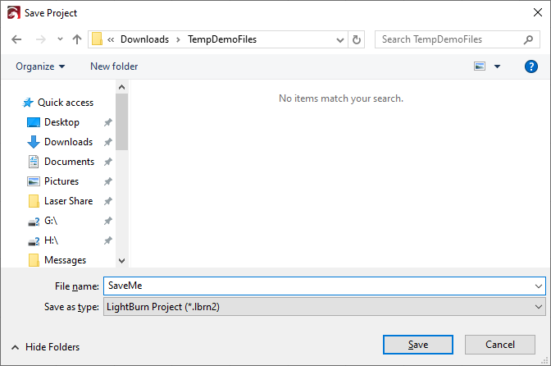Open the view options dropdown arrow
551x366 pixels.
tap(497, 66)
